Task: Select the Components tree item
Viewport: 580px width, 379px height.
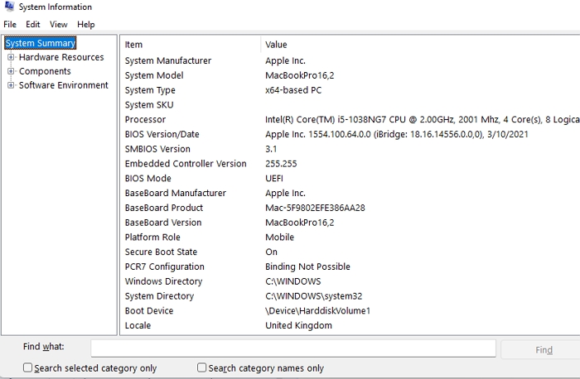Action: pos(45,71)
